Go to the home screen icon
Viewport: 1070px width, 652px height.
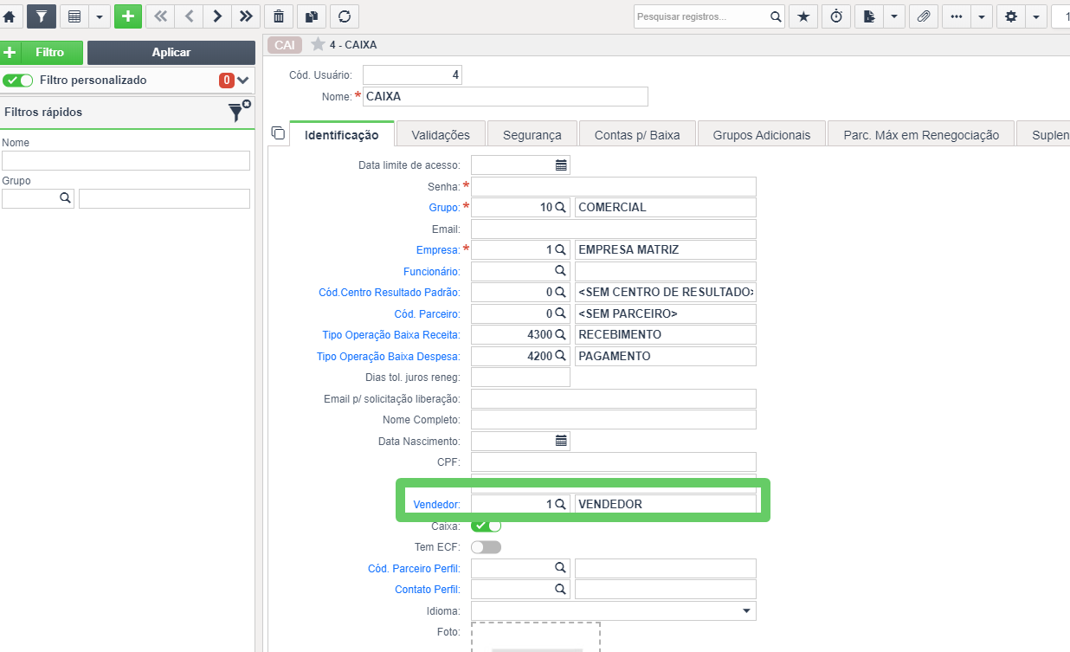point(10,16)
